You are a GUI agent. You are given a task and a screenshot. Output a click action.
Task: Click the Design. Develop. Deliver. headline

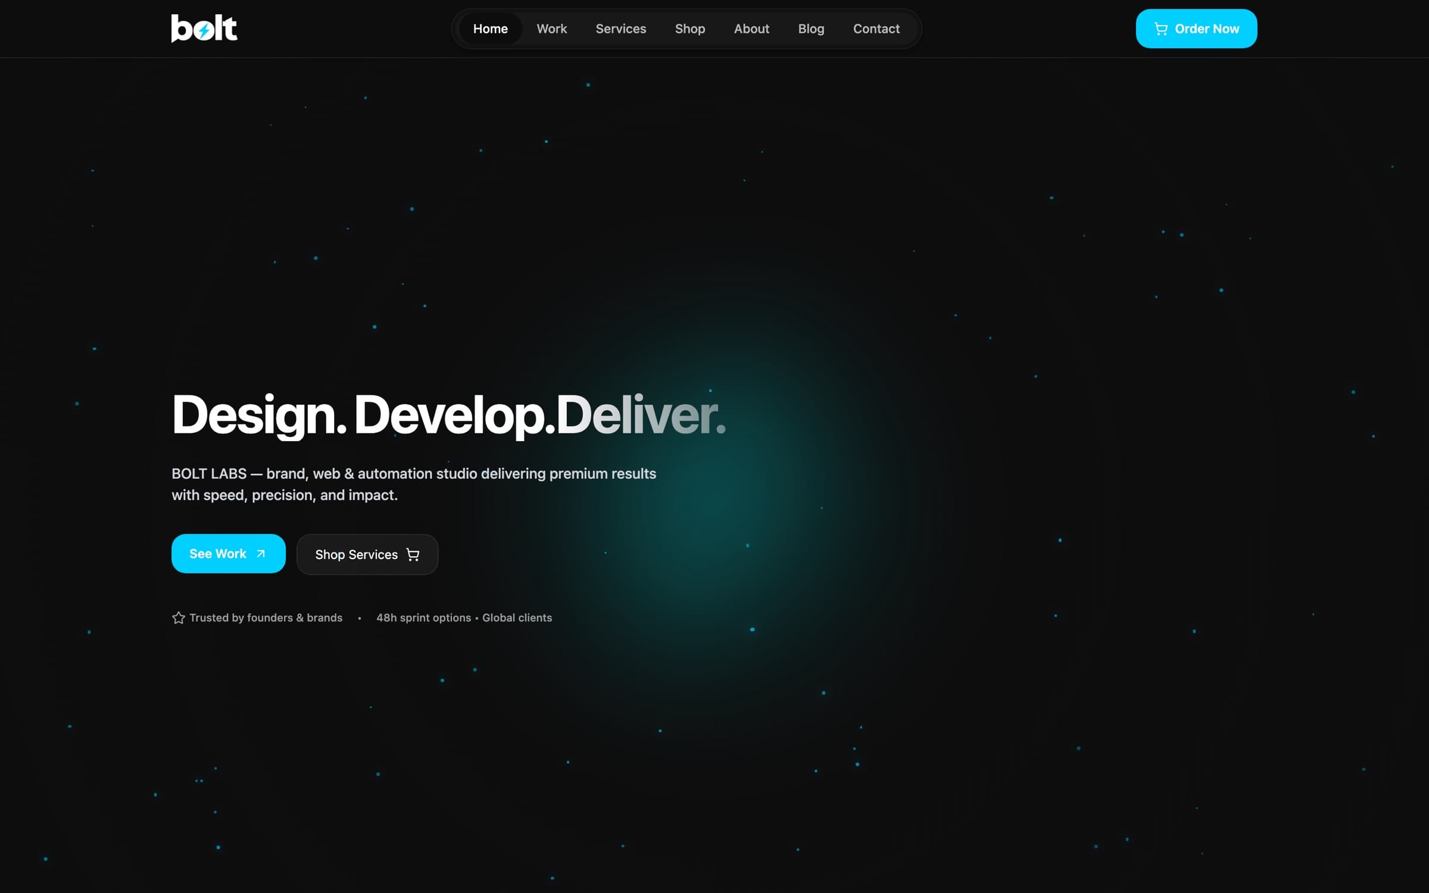coord(449,416)
